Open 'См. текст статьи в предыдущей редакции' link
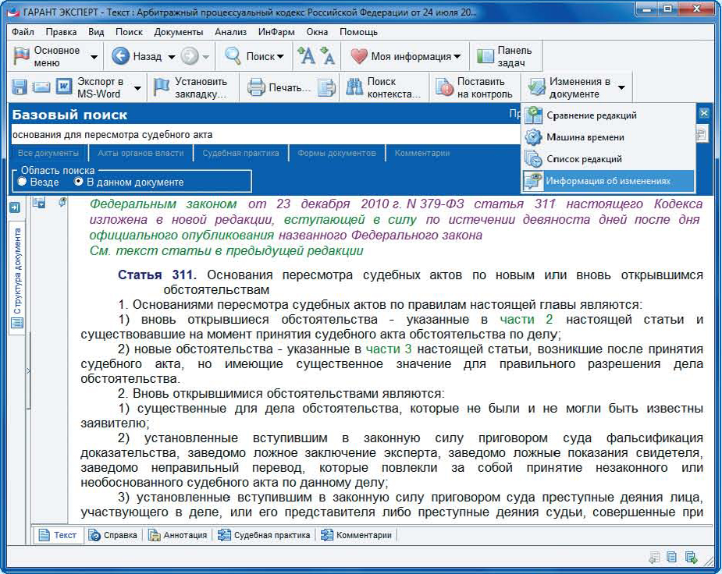Viewport: 722px width, 574px height. pos(226,251)
